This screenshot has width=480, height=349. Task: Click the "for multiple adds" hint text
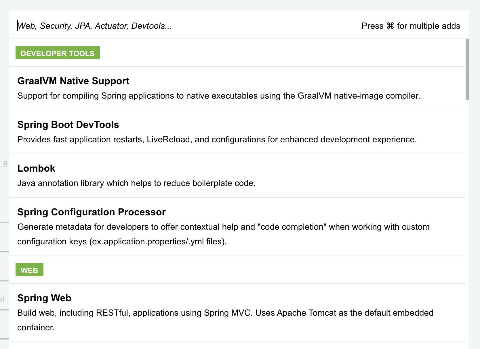coord(428,26)
